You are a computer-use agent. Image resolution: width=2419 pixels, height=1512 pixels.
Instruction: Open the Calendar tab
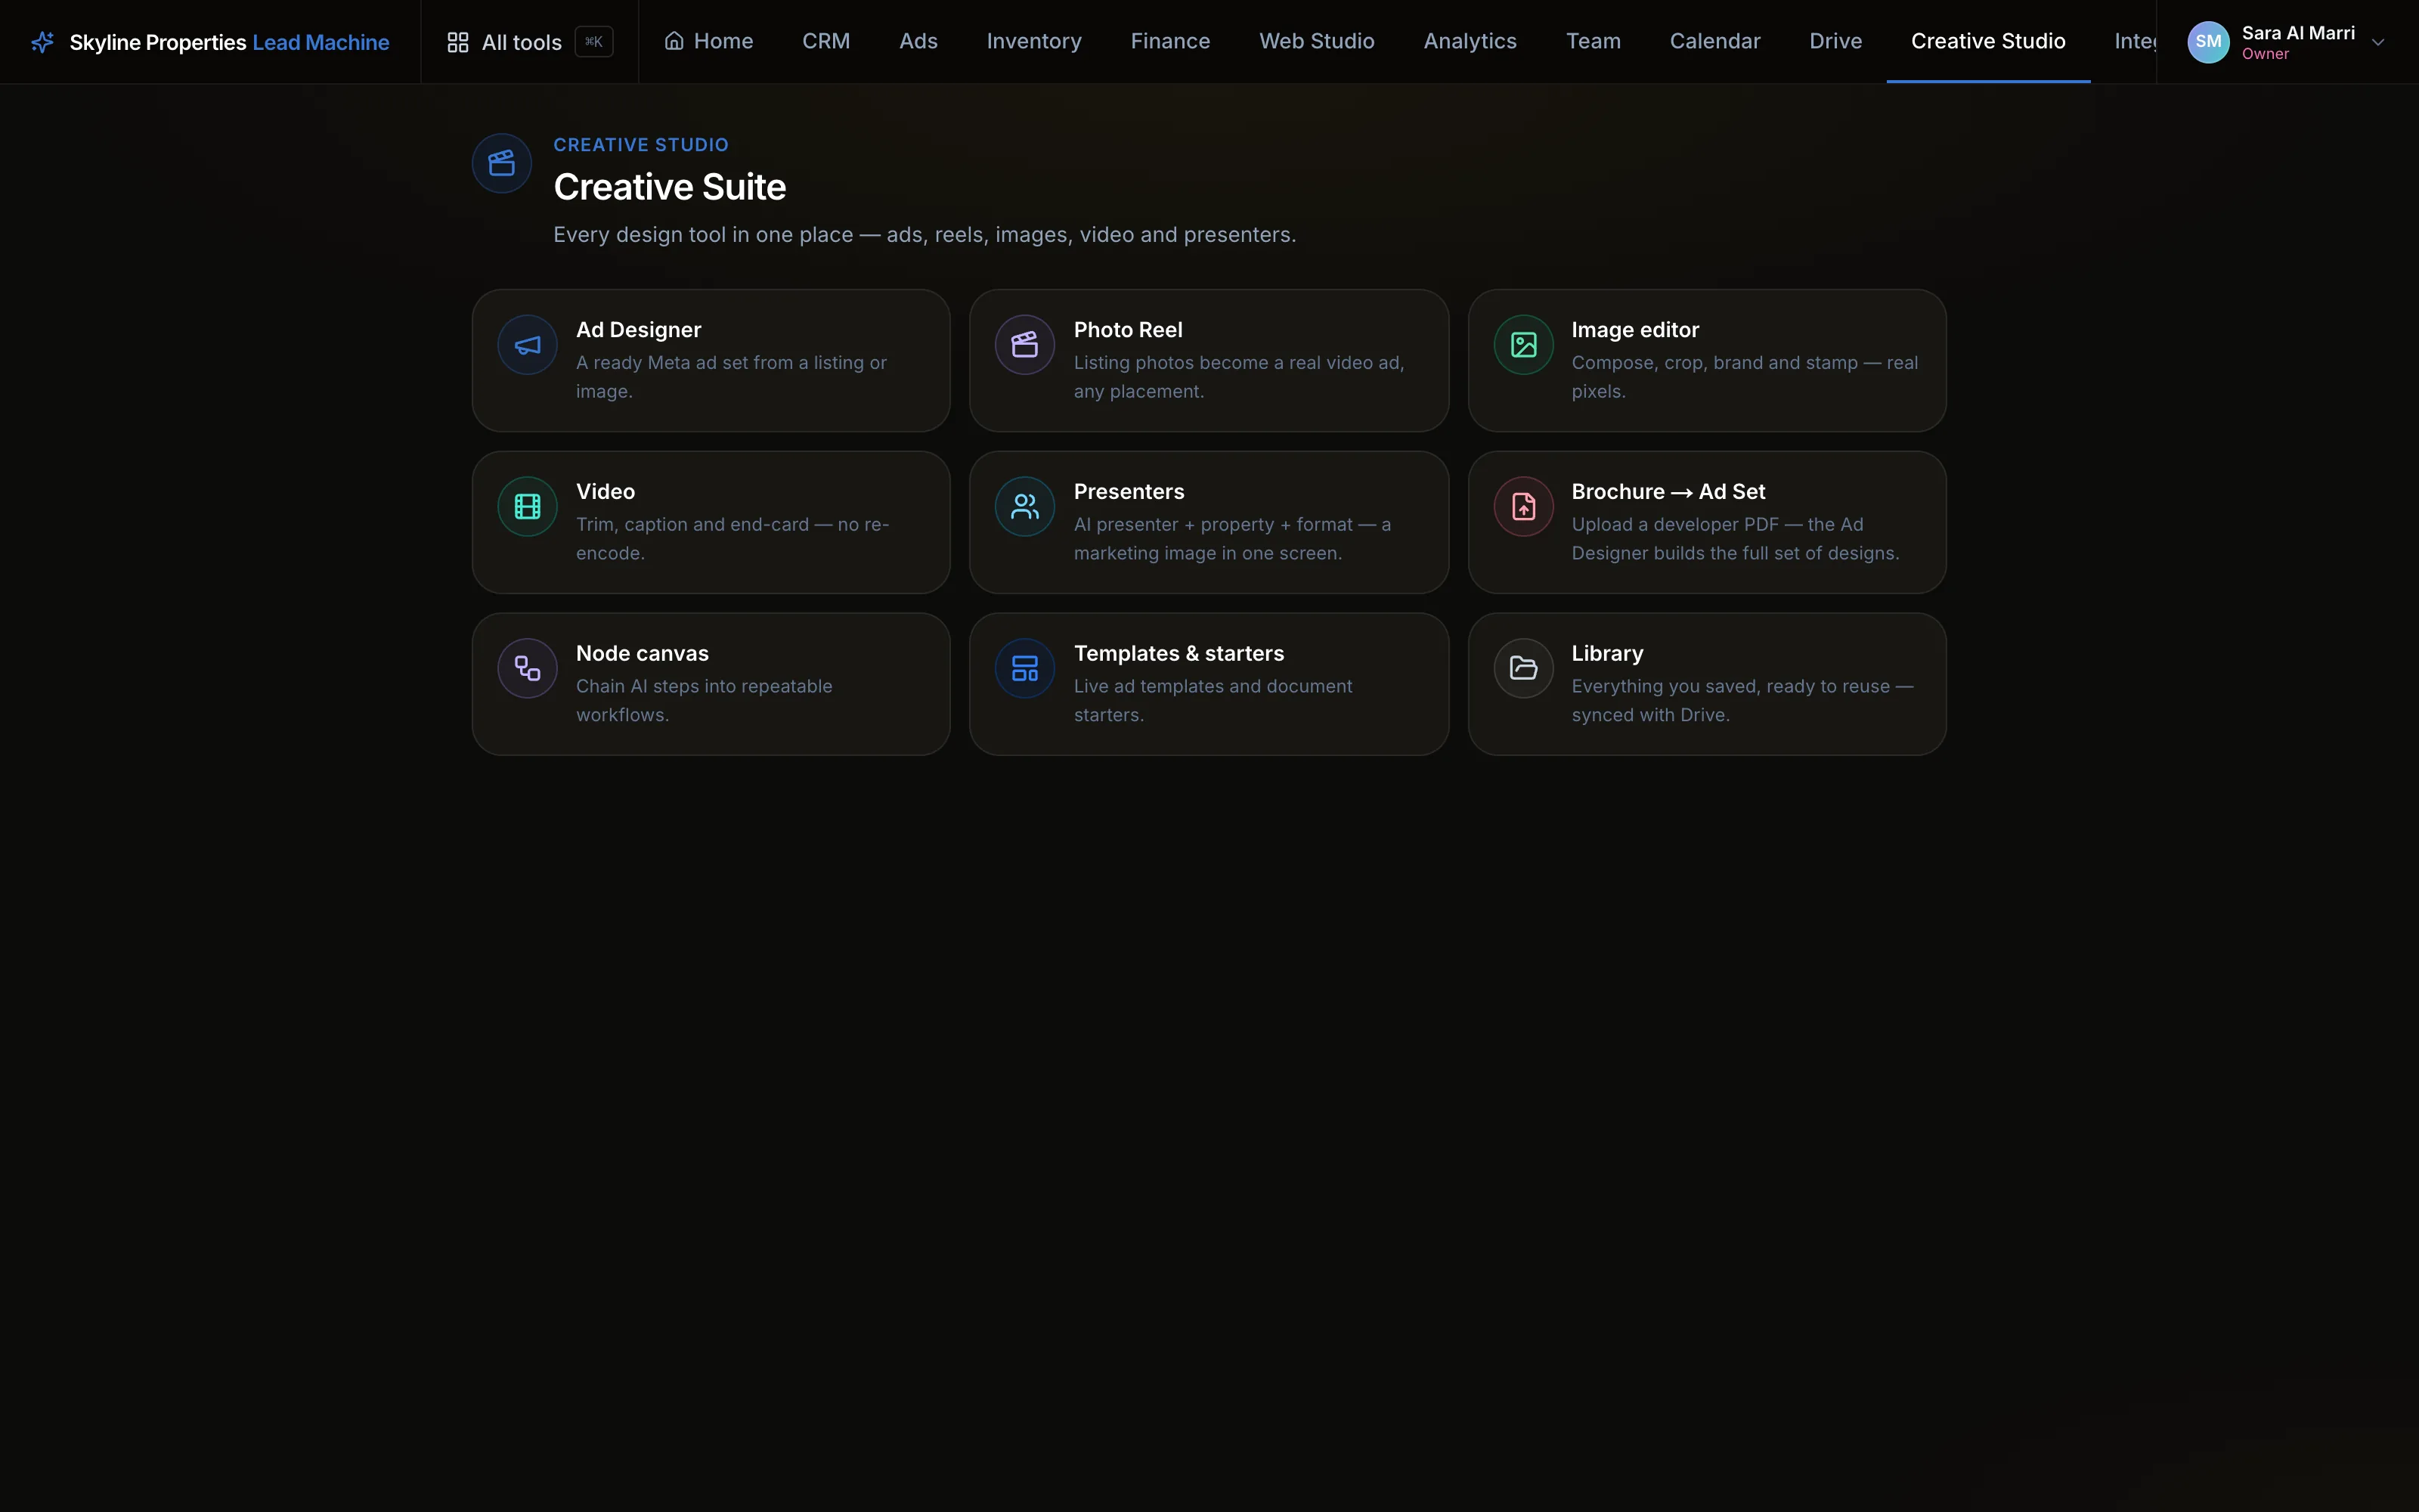click(1714, 41)
